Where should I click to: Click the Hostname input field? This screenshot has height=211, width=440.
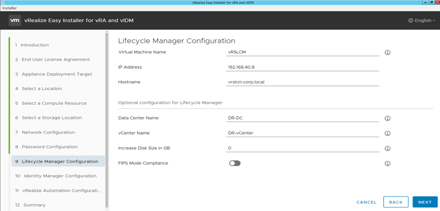click(x=302, y=82)
